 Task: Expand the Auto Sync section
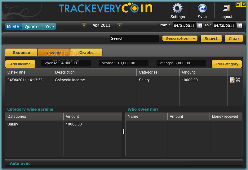point(124,163)
